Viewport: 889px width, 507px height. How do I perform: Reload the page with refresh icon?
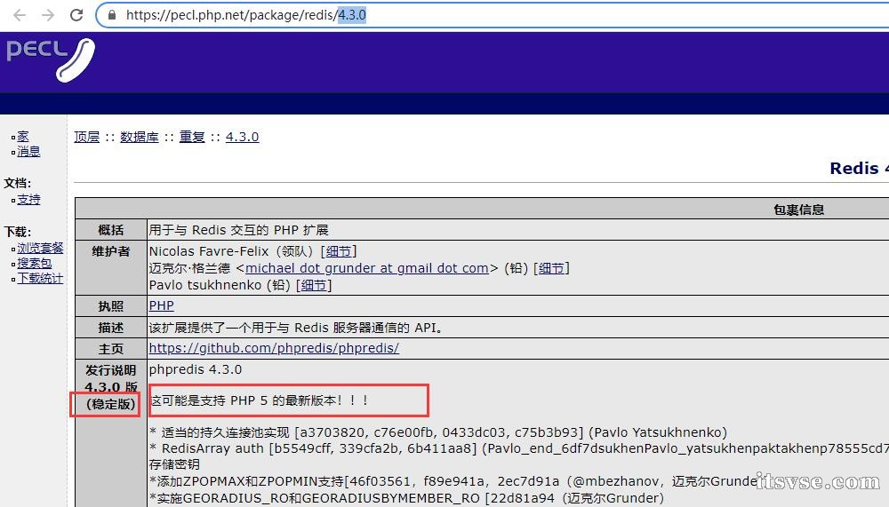[x=76, y=15]
